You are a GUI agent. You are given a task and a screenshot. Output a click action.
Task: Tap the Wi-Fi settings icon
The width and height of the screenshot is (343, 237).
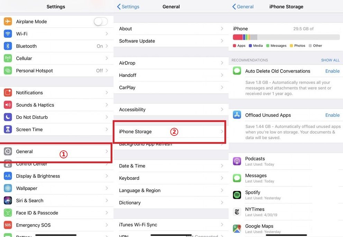8,34
